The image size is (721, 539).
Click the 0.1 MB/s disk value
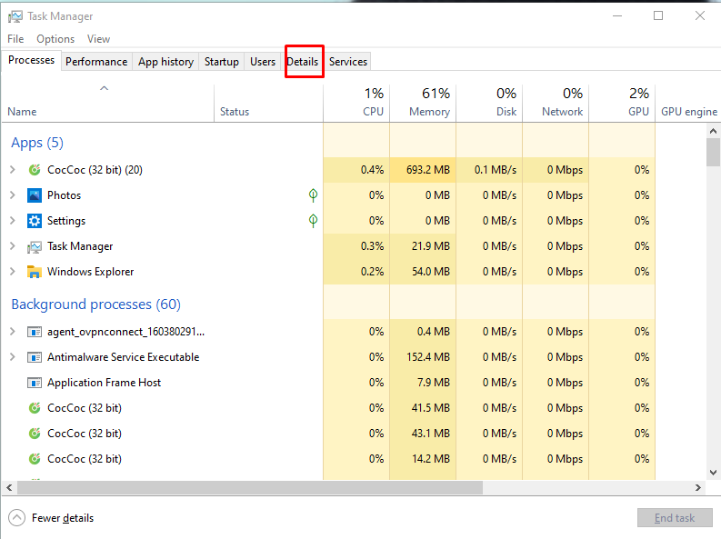tap(496, 170)
